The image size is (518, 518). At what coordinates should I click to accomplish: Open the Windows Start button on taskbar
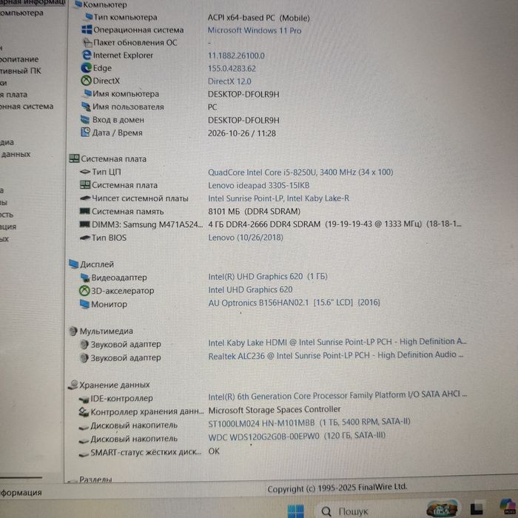(296, 511)
